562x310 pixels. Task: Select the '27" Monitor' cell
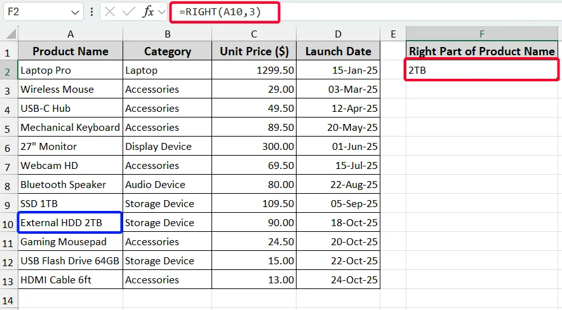[70, 146]
